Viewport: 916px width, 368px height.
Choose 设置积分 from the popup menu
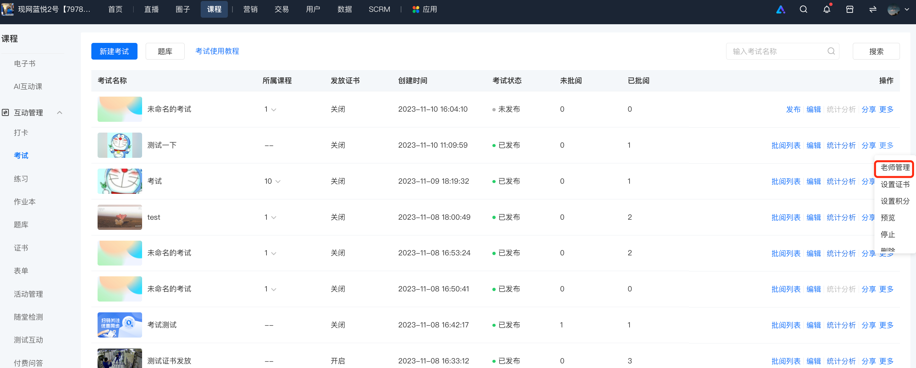tap(895, 201)
